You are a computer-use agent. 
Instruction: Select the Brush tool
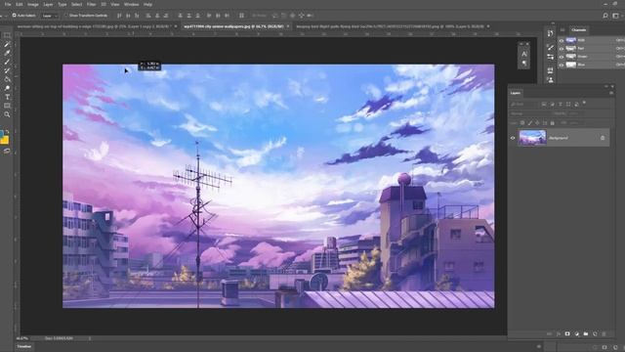tap(7, 62)
